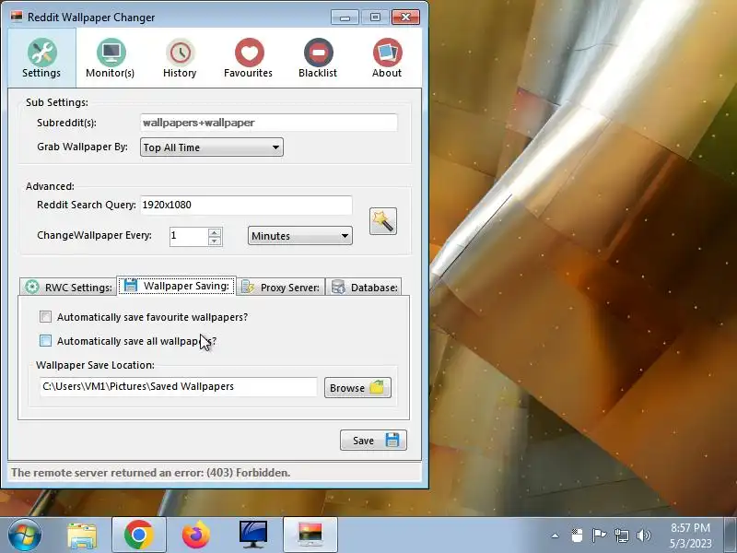Switch to the RWC Settings tab
Image resolution: width=737 pixels, height=553 pixels.
[68, 288]
